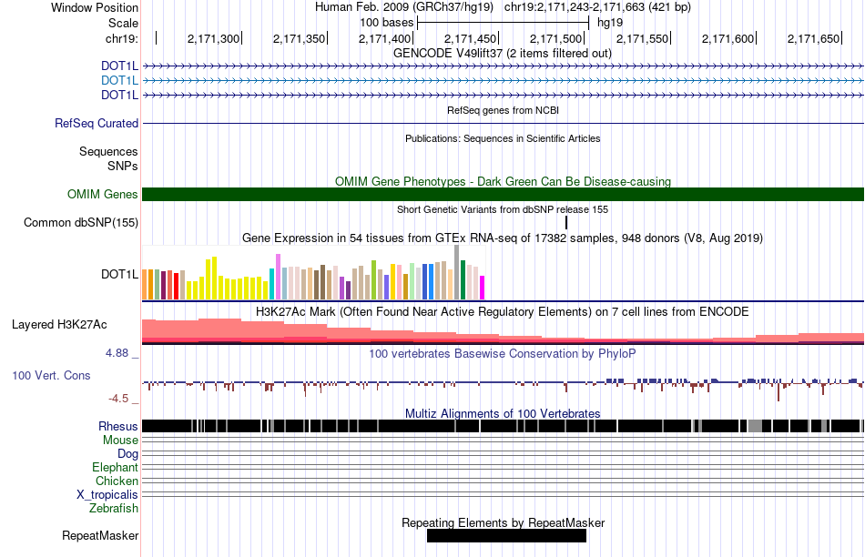The image size is (865, 557).
Task: Click the tall gray GTEx expression bar
Action: point(456,272)
